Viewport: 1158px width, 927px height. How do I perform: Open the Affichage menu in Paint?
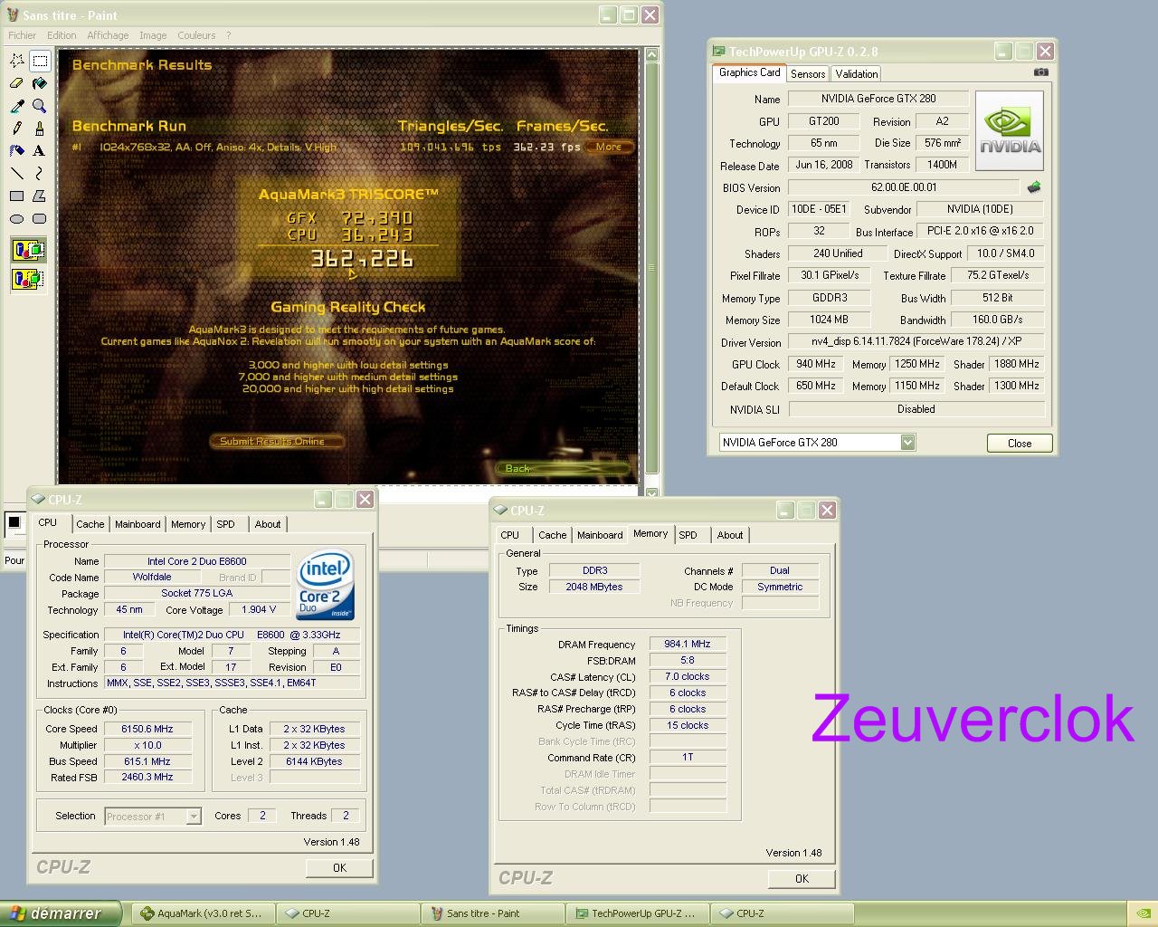coord(108,35)
